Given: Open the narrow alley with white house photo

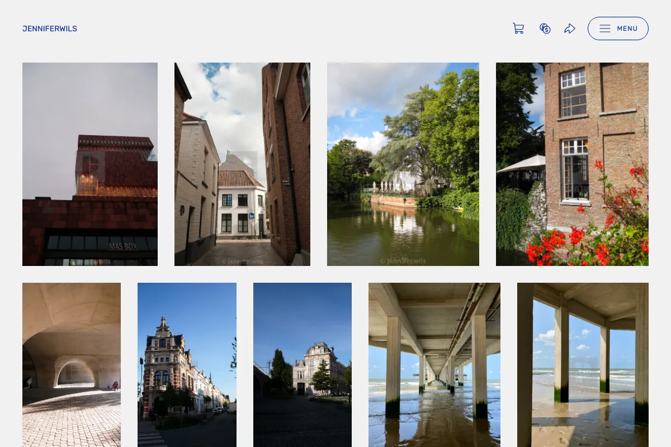Looking at the screenshot, I should 242,164.
